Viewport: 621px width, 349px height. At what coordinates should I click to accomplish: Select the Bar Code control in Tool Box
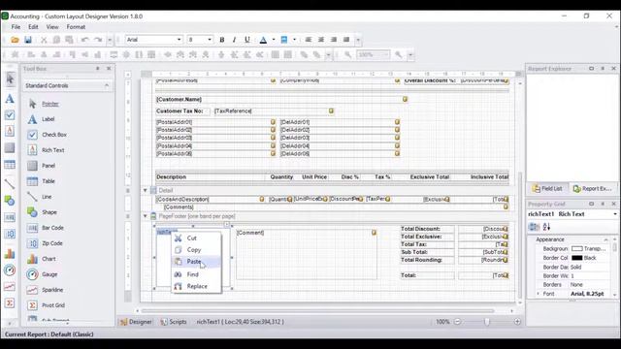(52, 228)
